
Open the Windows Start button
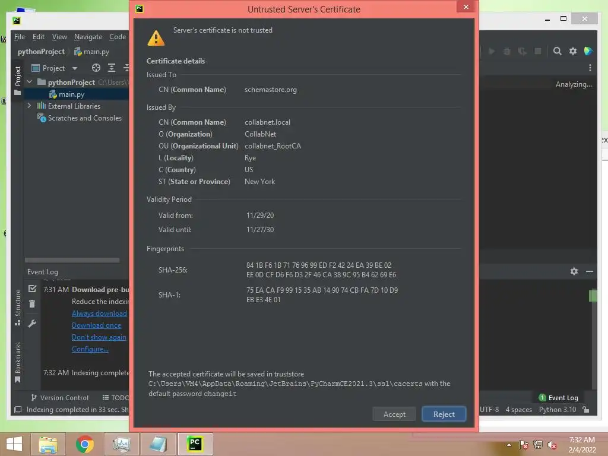[x=14, y=444]
